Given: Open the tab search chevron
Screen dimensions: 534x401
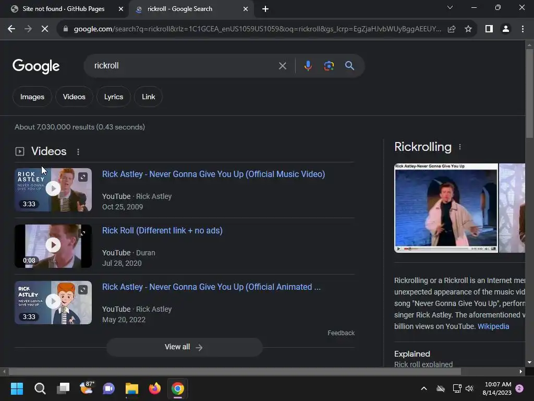Looking at the screenshot, I should pyautogui.click(x=450, y=7).
